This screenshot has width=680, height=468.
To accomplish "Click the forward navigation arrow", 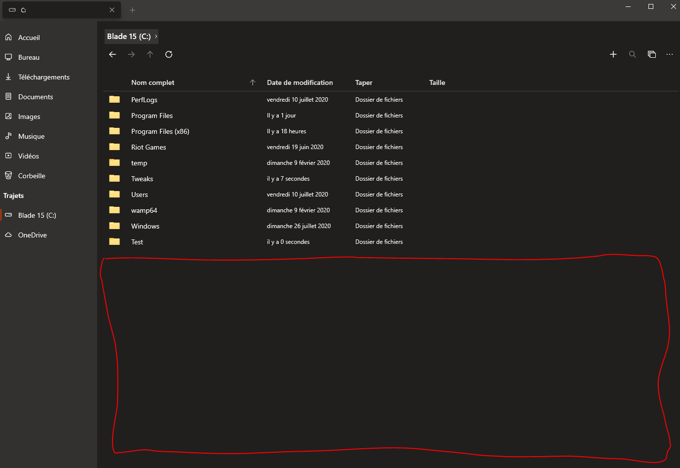I will [131, 54].
